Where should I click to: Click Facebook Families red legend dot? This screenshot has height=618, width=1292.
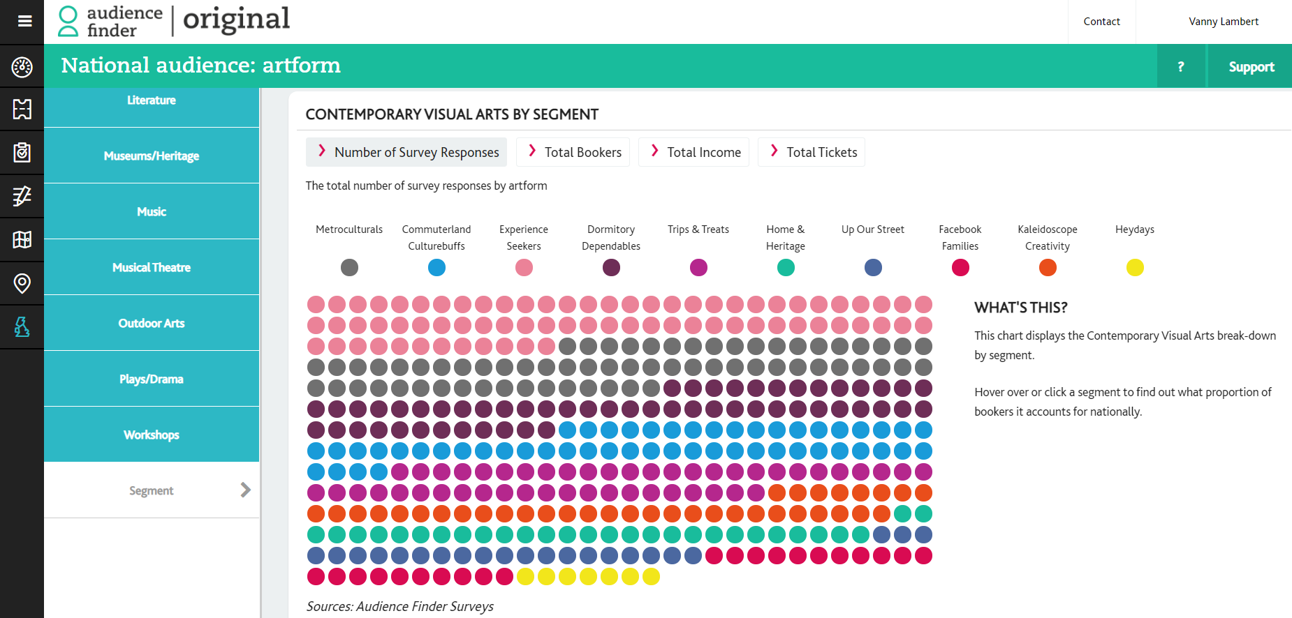click(960, 267)
